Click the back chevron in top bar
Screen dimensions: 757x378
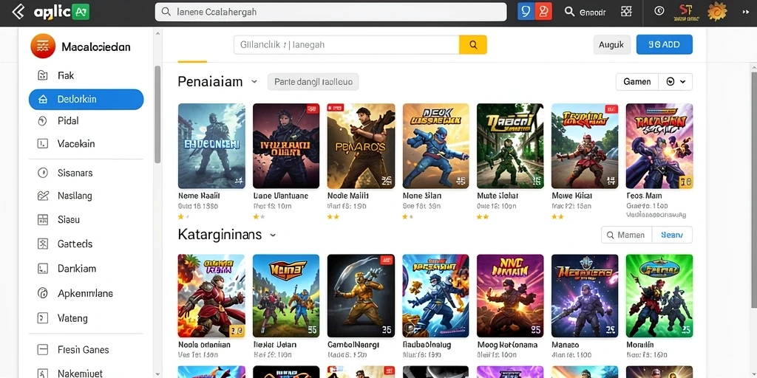pos(18,12)
